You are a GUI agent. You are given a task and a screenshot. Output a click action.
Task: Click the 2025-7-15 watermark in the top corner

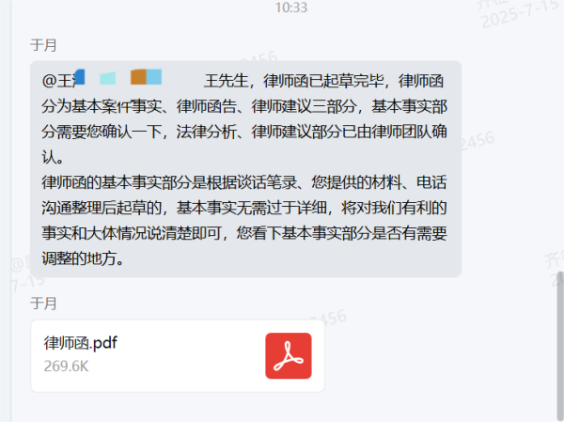(x=522, y=14)
